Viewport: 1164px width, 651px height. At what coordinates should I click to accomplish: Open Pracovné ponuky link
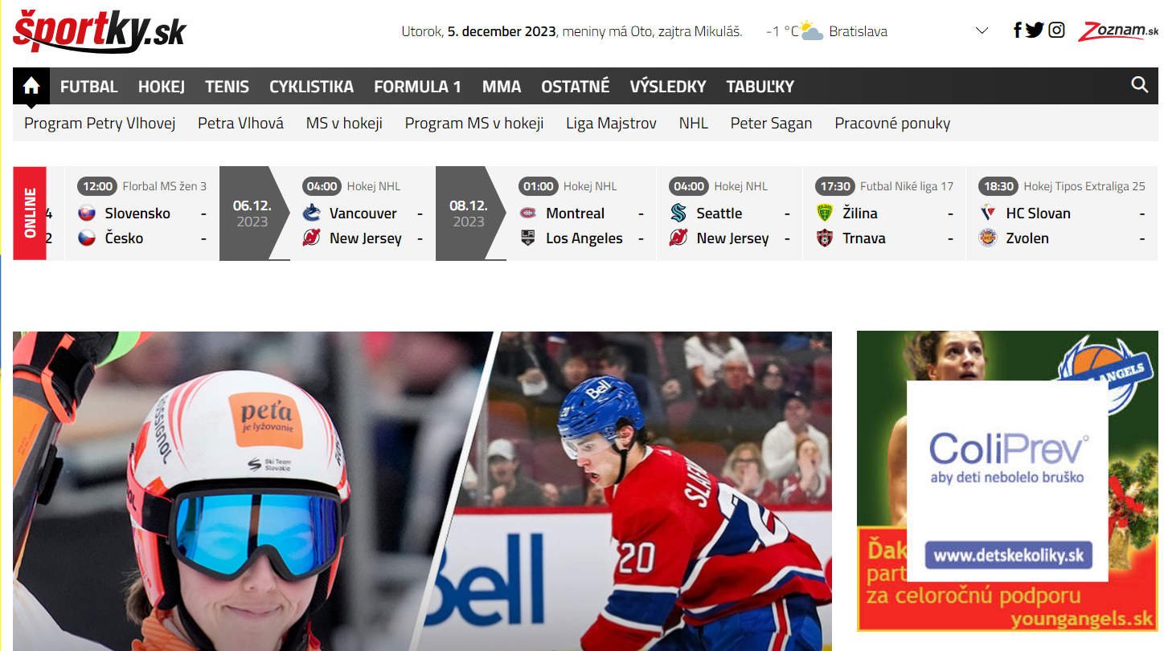(892, 123)
